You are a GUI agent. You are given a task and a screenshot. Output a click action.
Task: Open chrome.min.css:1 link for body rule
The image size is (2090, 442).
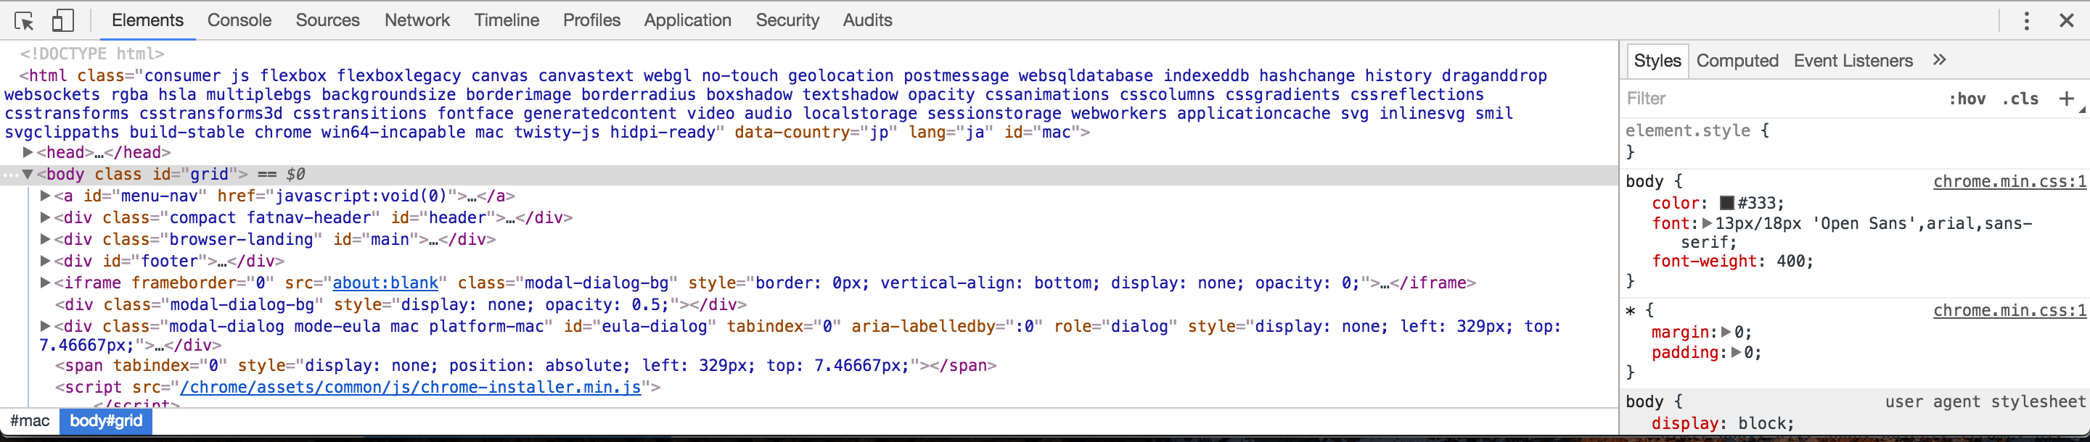point(2009,181)
